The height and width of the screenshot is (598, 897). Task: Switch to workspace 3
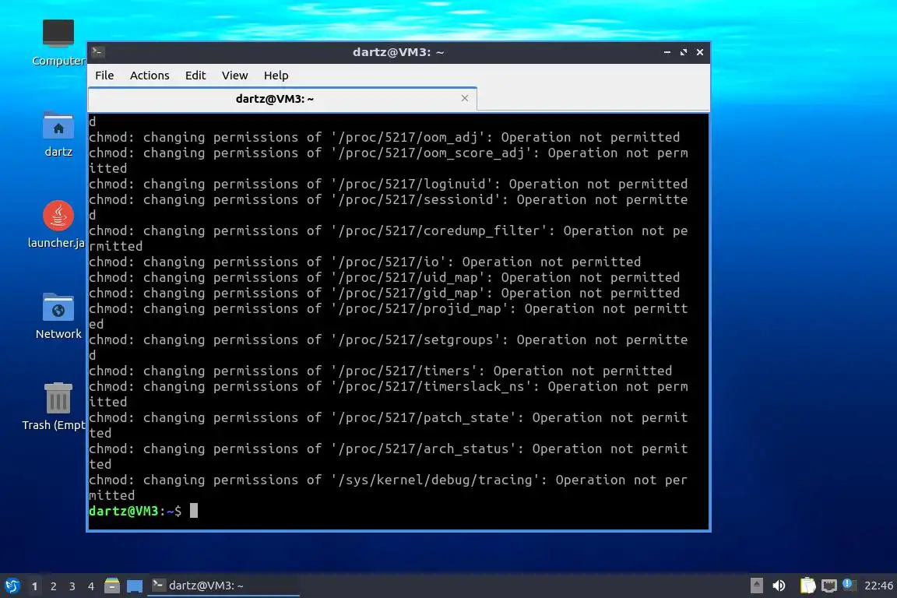[x=72, y=586]
